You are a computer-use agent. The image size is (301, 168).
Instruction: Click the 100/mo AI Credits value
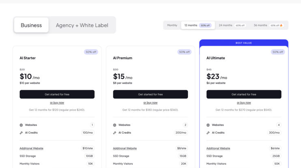(88, 132)
